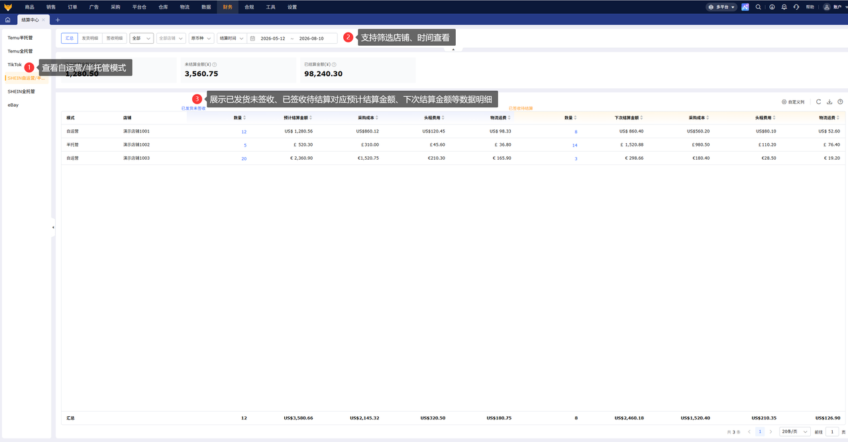The width and height of the screenshot is (848, 442).
Task: Click the 帮助 help link
Action: [x=810, y=7]
